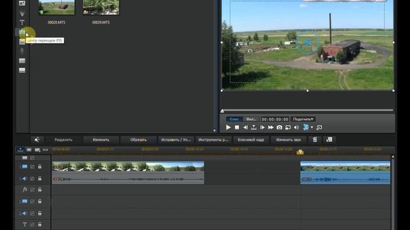Open the PiP objects room icon at sidebar top
The image size is (410, 230).
click(22, 3)
